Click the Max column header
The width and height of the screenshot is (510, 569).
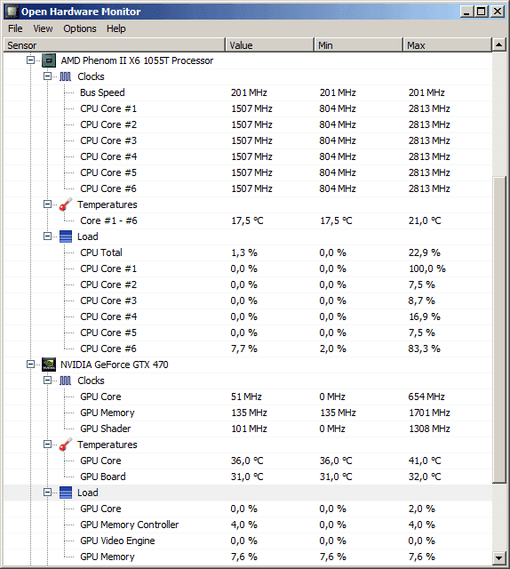[x=447, y=45]
